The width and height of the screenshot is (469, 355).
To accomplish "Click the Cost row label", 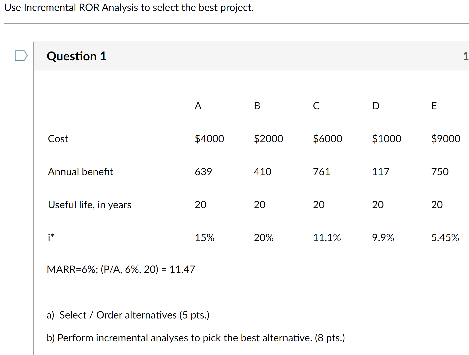I will coord(58,139).
